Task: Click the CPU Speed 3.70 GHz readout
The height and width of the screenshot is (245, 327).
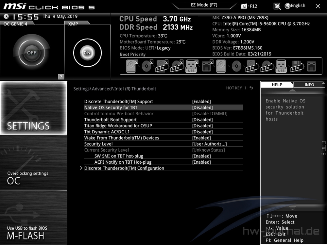Action: tap(155, 19)
